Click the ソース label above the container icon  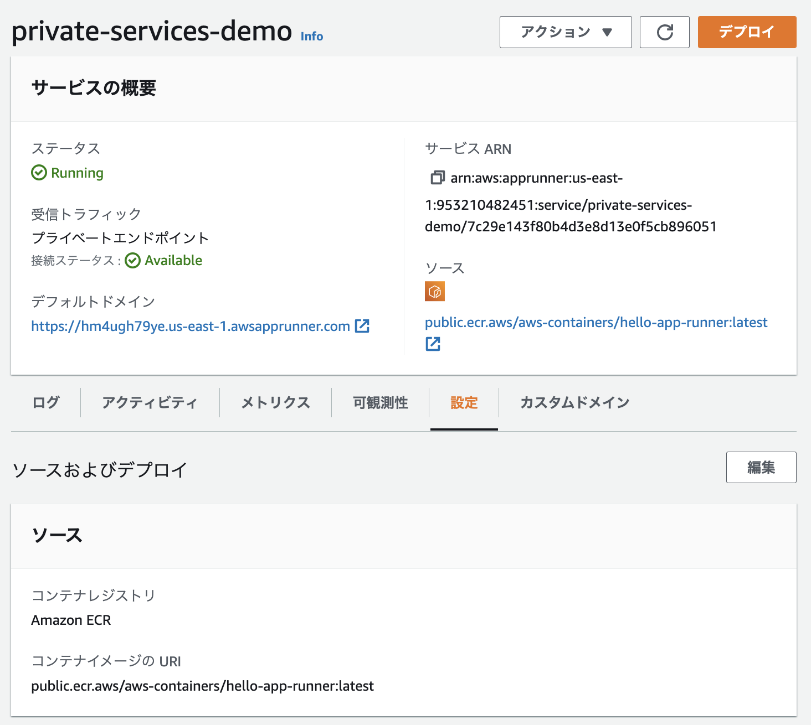[445, 268]
